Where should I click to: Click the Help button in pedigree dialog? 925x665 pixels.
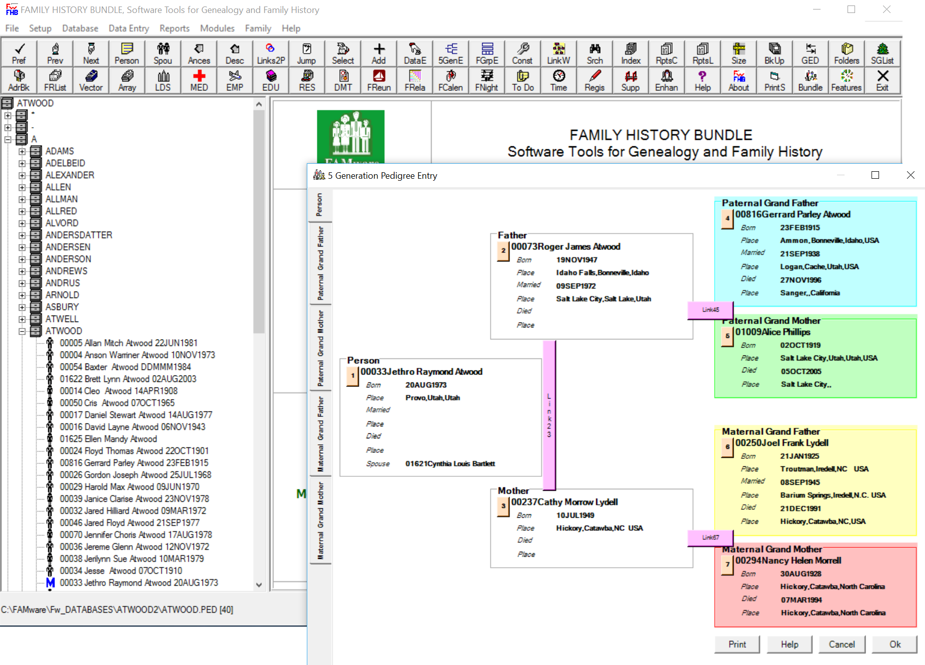tap(790, 645)
